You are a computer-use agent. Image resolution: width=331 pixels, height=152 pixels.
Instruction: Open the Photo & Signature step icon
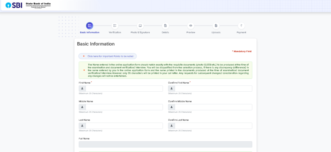(x=140, y=26)
